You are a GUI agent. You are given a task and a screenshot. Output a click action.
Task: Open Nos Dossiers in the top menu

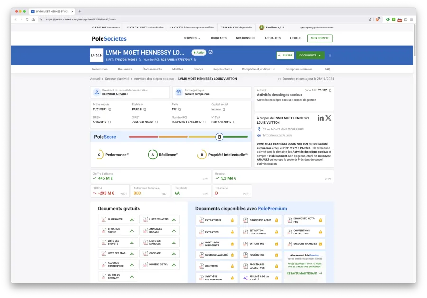click(245, 38)
